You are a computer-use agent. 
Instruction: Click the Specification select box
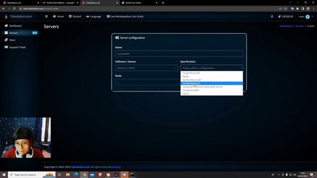(211, 68)
